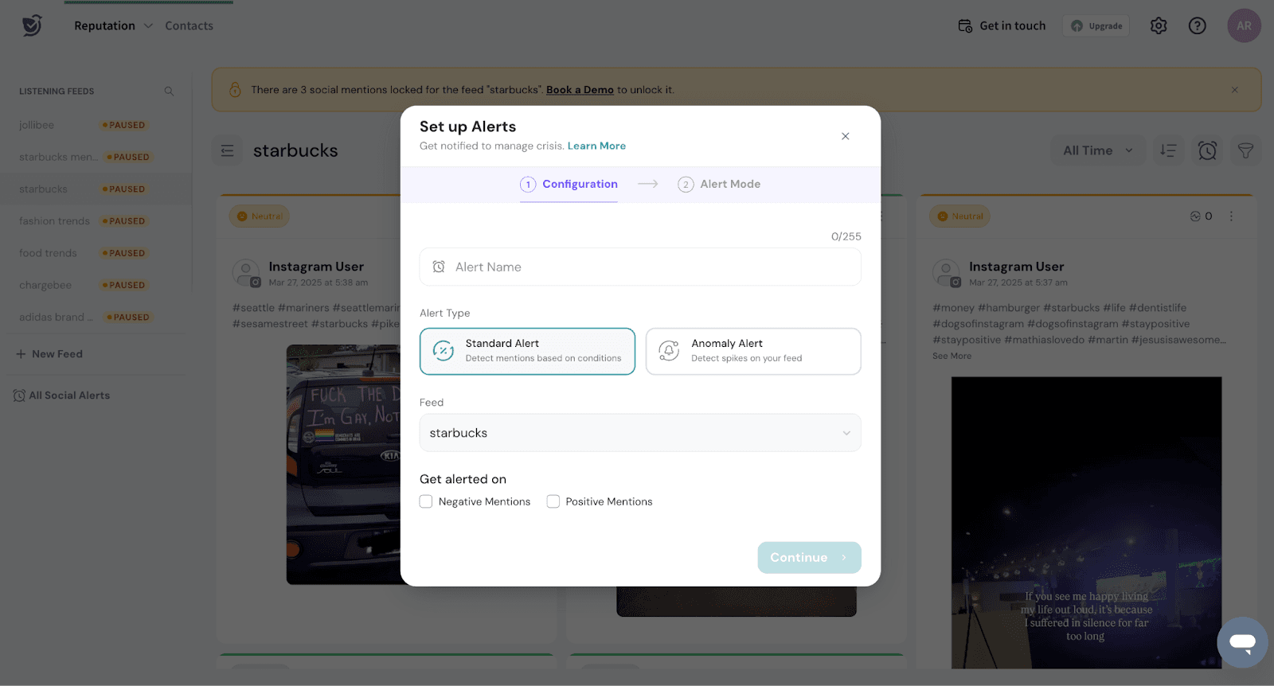Open the All Time range dropdown
1274x686 pixels.
[x=1097, y=150]
